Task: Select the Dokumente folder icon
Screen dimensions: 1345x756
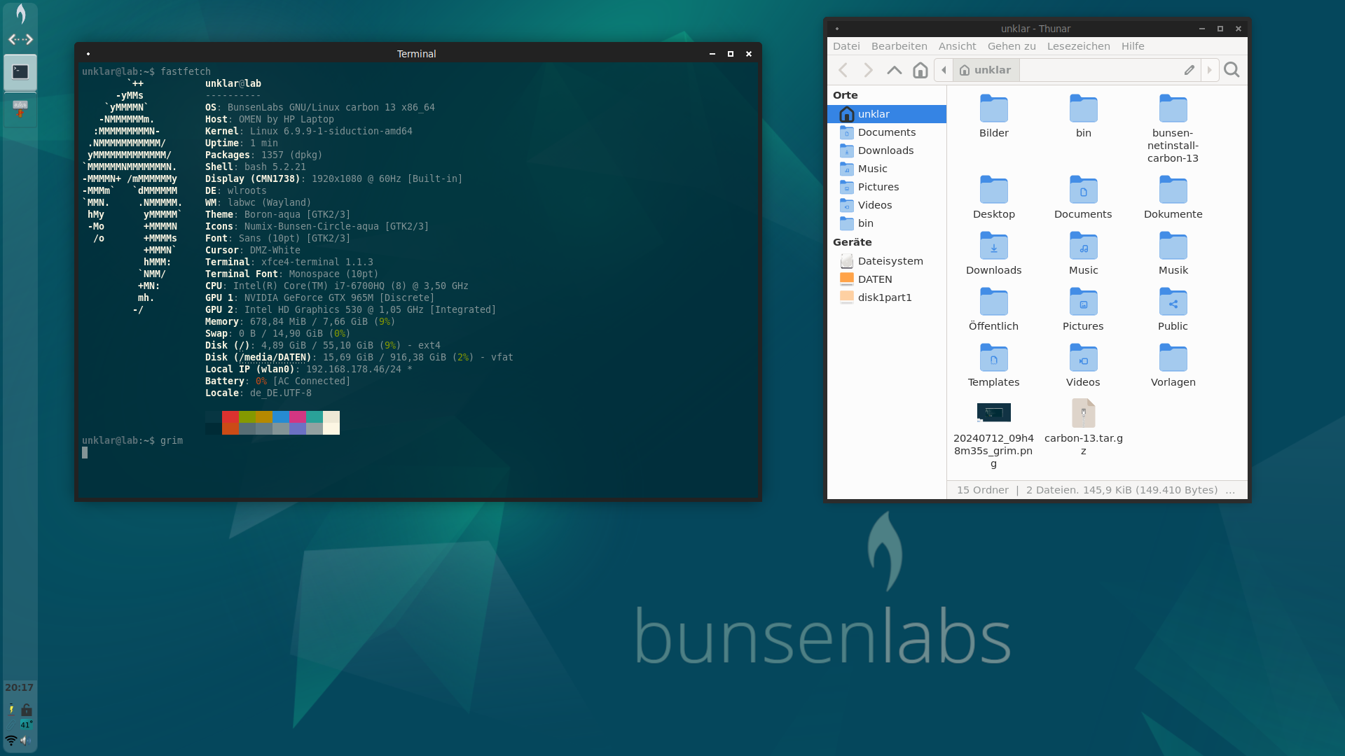Action: (1173, 190)
